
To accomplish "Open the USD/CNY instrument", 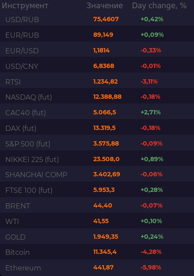I will (97, 66).
